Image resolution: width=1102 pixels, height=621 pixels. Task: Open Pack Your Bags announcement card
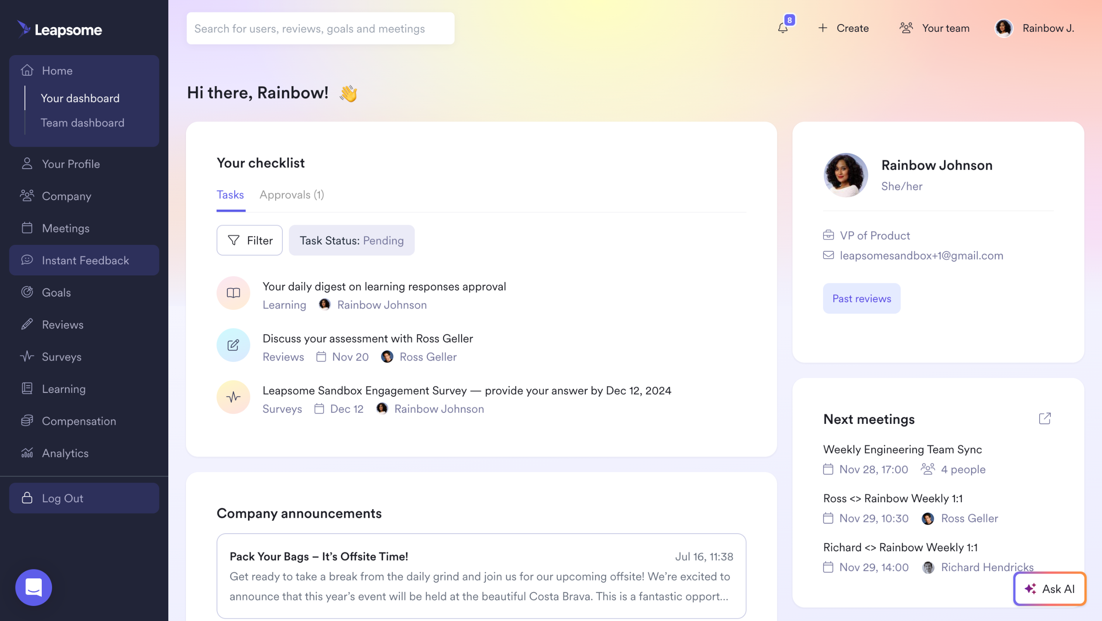481,576
